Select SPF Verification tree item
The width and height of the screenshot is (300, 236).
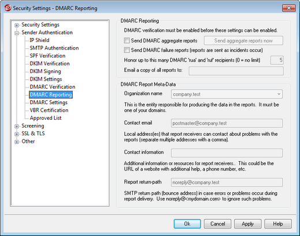[47, 56]
